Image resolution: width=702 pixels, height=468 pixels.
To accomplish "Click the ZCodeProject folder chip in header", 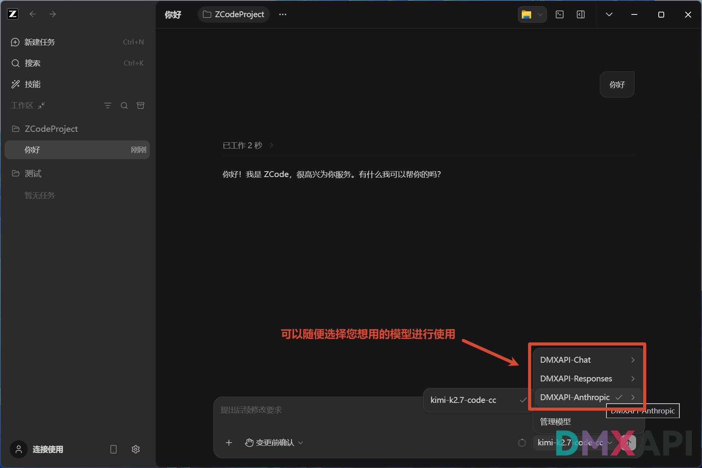I will pyautogui.click(x=234, y=14).
